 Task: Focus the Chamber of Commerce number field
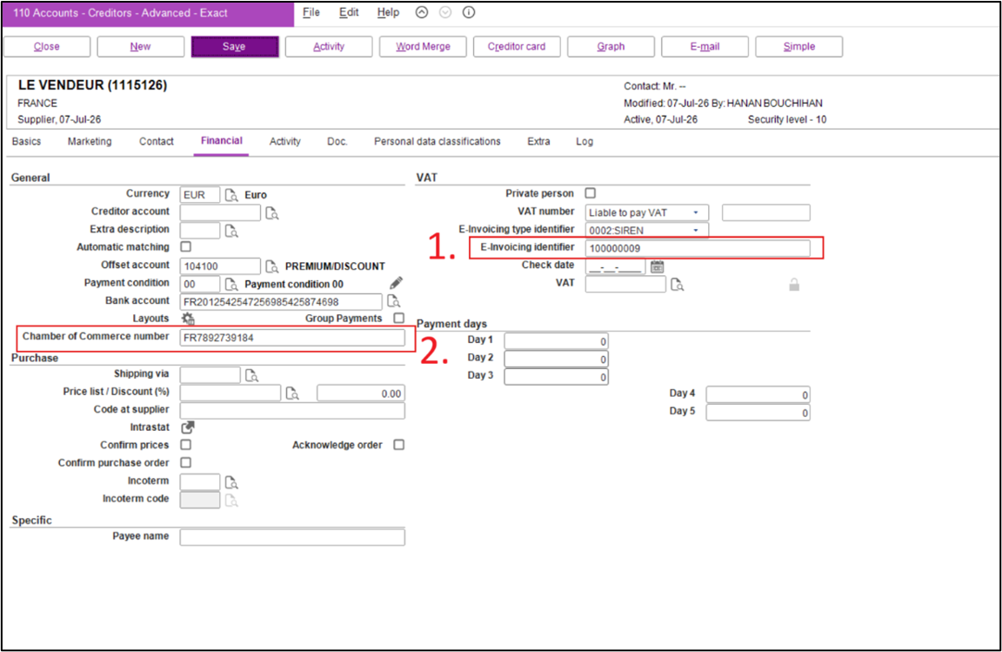pyautogui.click(x=292, y=337)
